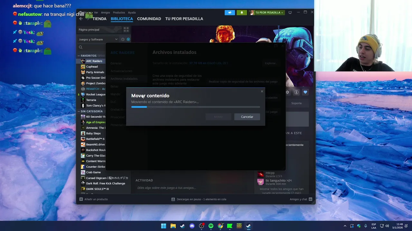Image resolution: width=412 pixels, height=231 pixels.
Task: Close the Mover contenido dialog
Action: point(262,91)
